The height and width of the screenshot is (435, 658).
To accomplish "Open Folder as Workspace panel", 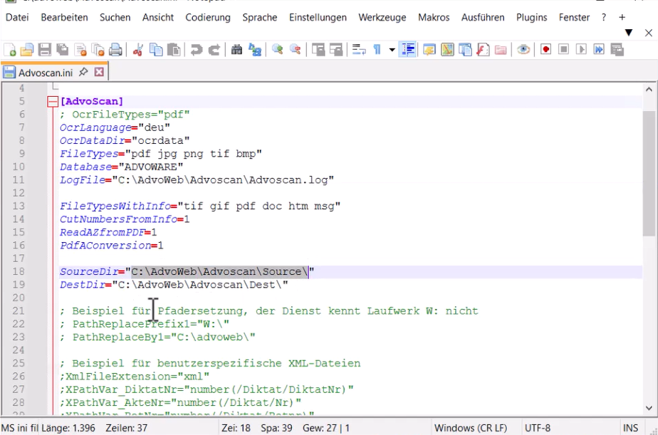I will tap(500, 50).
